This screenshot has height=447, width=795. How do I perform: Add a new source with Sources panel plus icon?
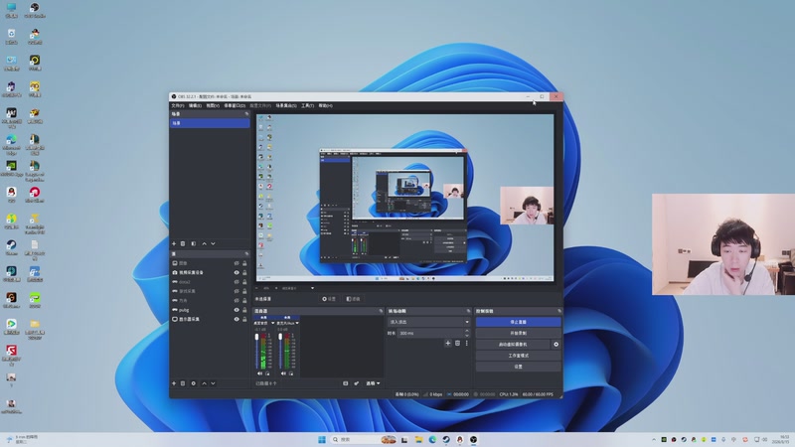click(x=174, y=383)
